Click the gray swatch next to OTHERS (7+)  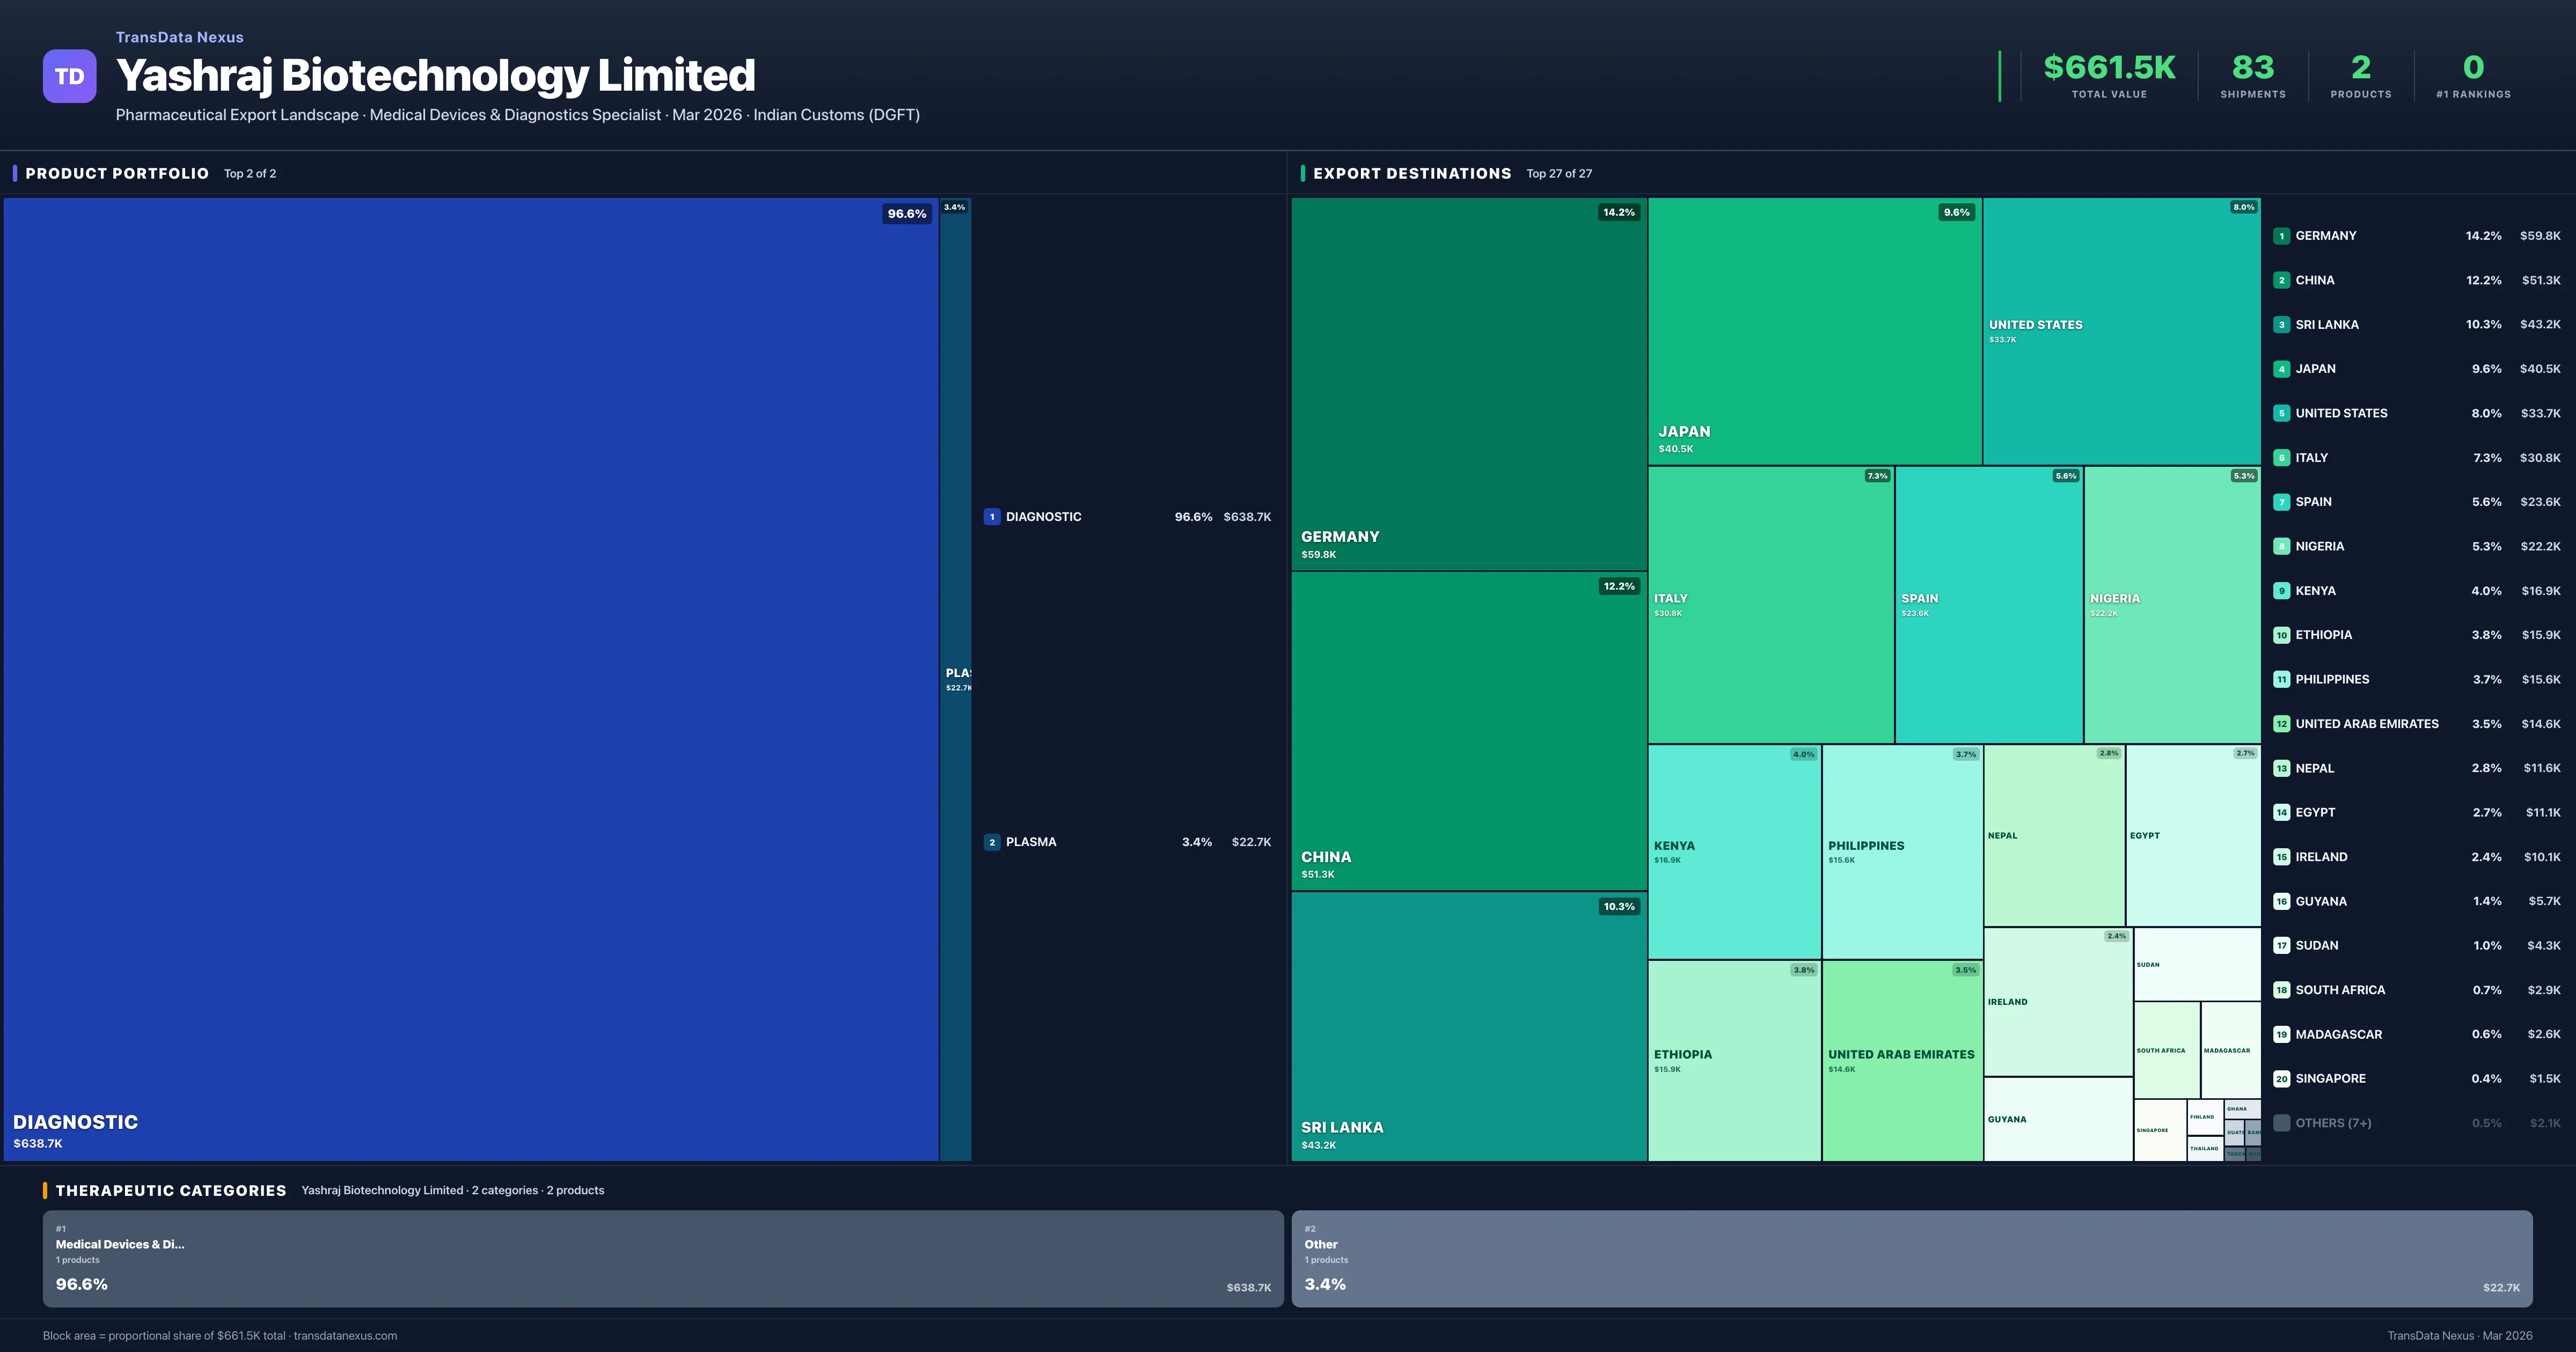point(2281,1122)
